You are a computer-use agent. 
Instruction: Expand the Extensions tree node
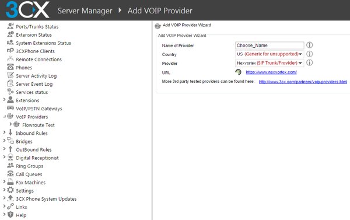4,100
